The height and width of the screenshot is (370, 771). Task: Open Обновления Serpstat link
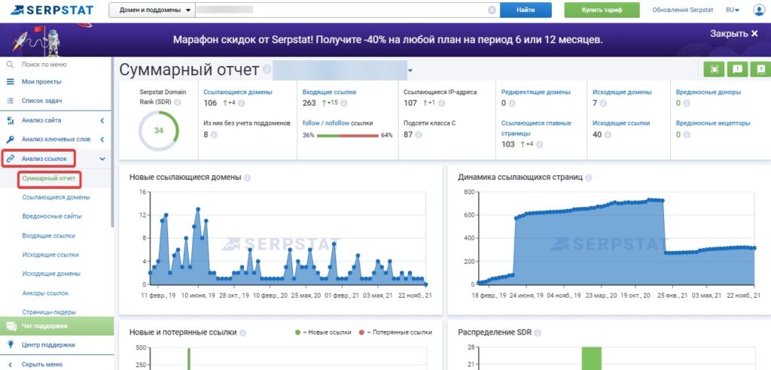click(x=682, y=10)
